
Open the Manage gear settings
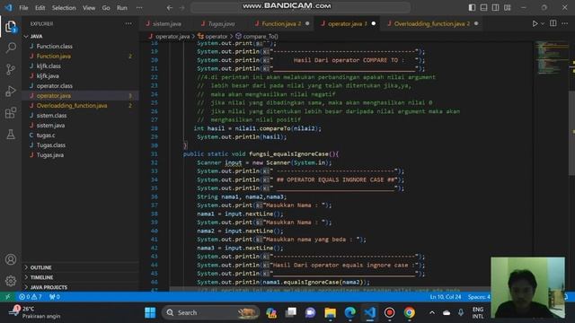coord(11,281)
